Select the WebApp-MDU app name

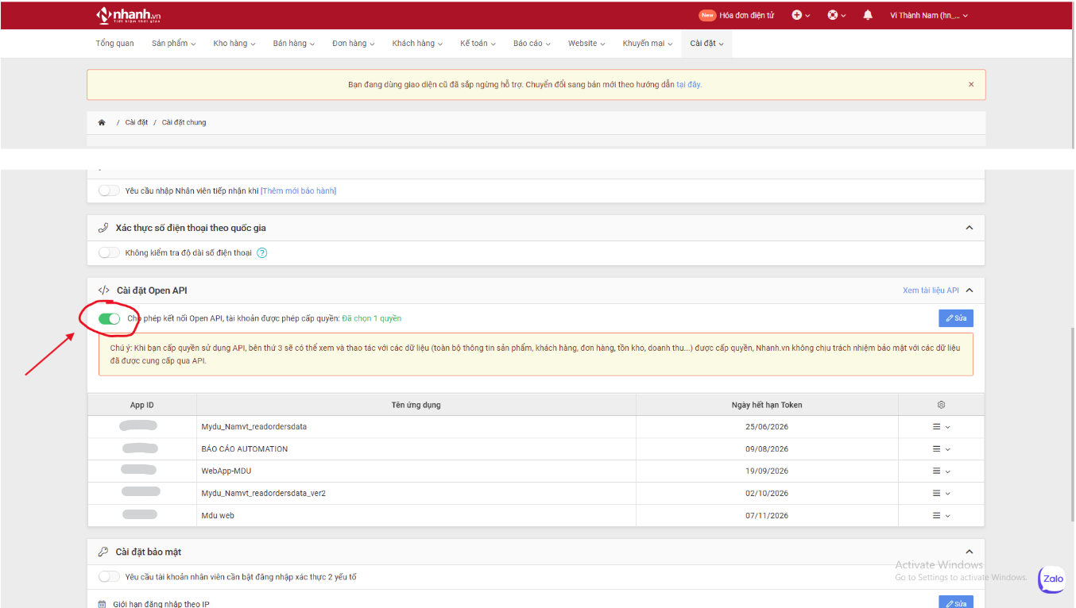point(226,471)
